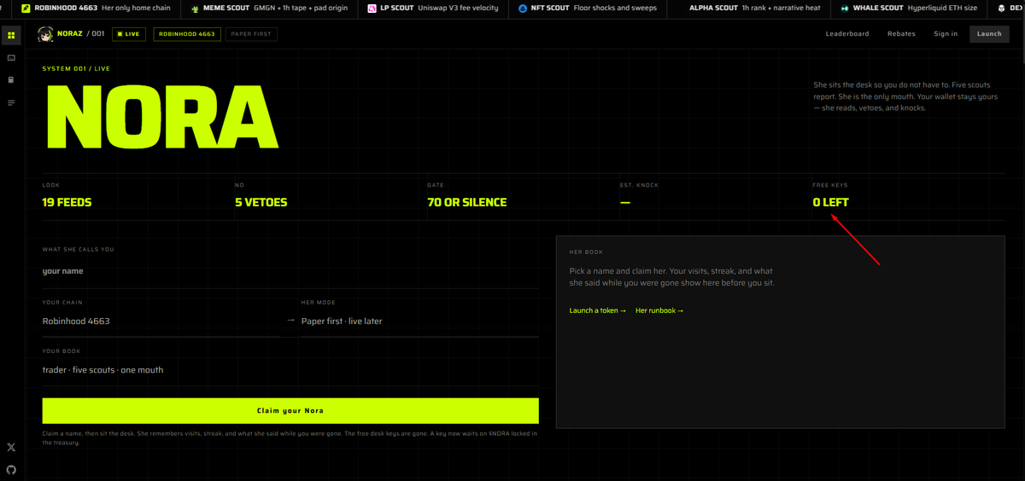Click the '0 LEFT' free keys value

(x=830, y=202)
